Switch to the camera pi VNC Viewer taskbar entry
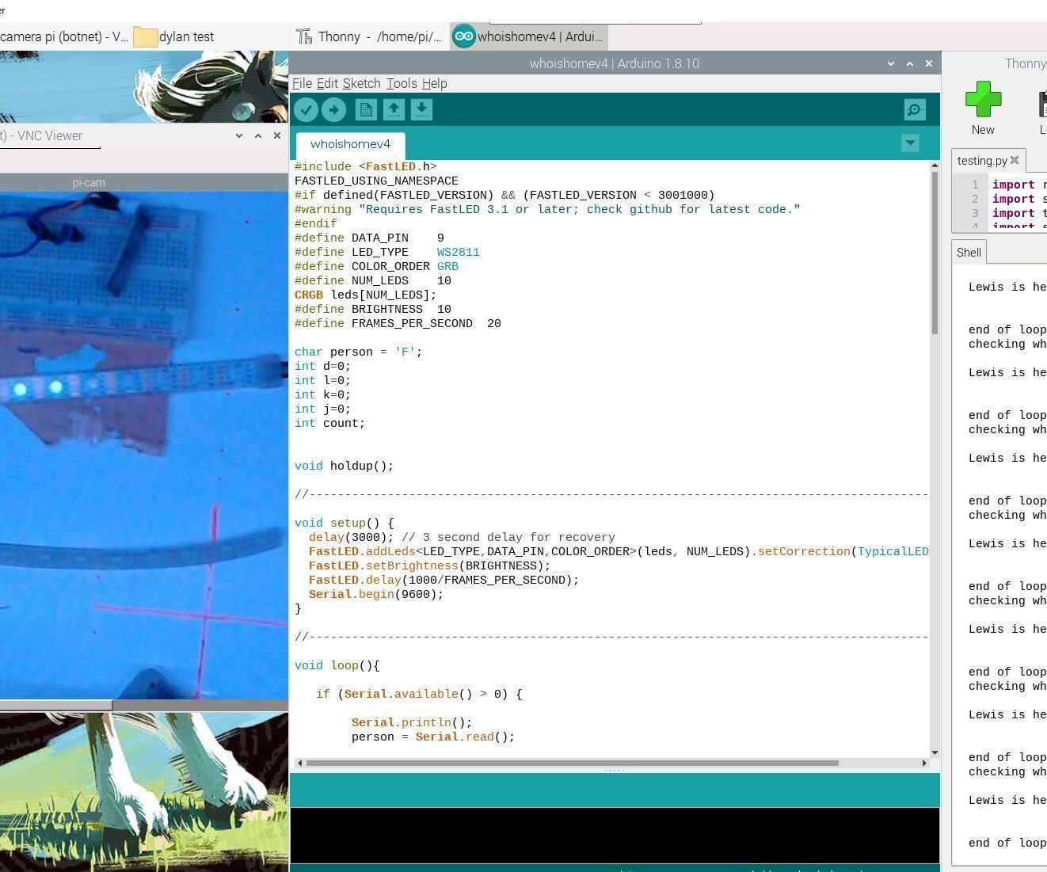Image resolution: width=1047 pixels, height=872 pixels. 63,36
